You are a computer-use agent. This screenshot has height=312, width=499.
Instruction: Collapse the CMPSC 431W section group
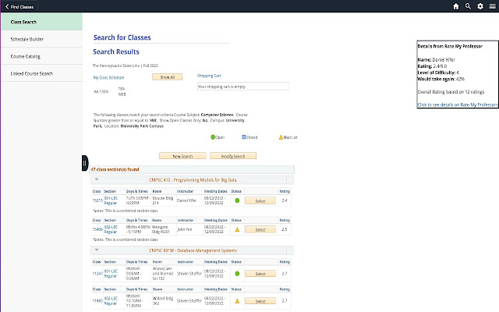click(x=97, y=250)
